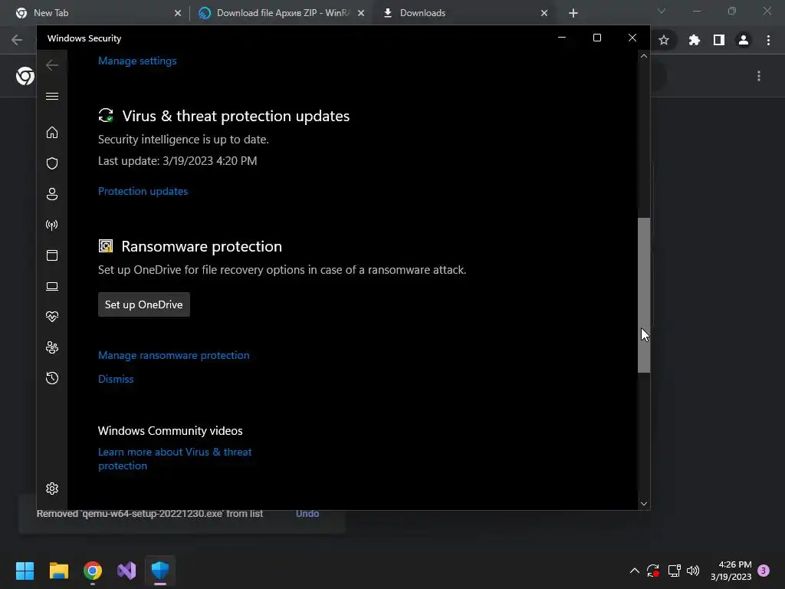Click Chrome back navigation arrow
This screenshot has width=785, height=589.
click(17, 40)
